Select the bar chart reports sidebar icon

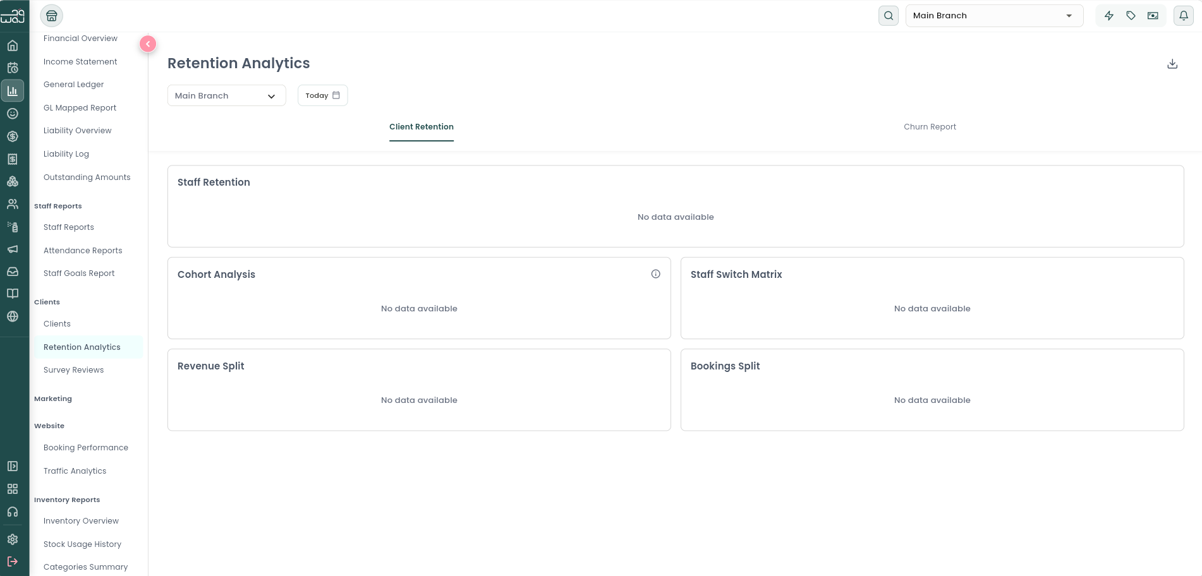pos(13,91)
